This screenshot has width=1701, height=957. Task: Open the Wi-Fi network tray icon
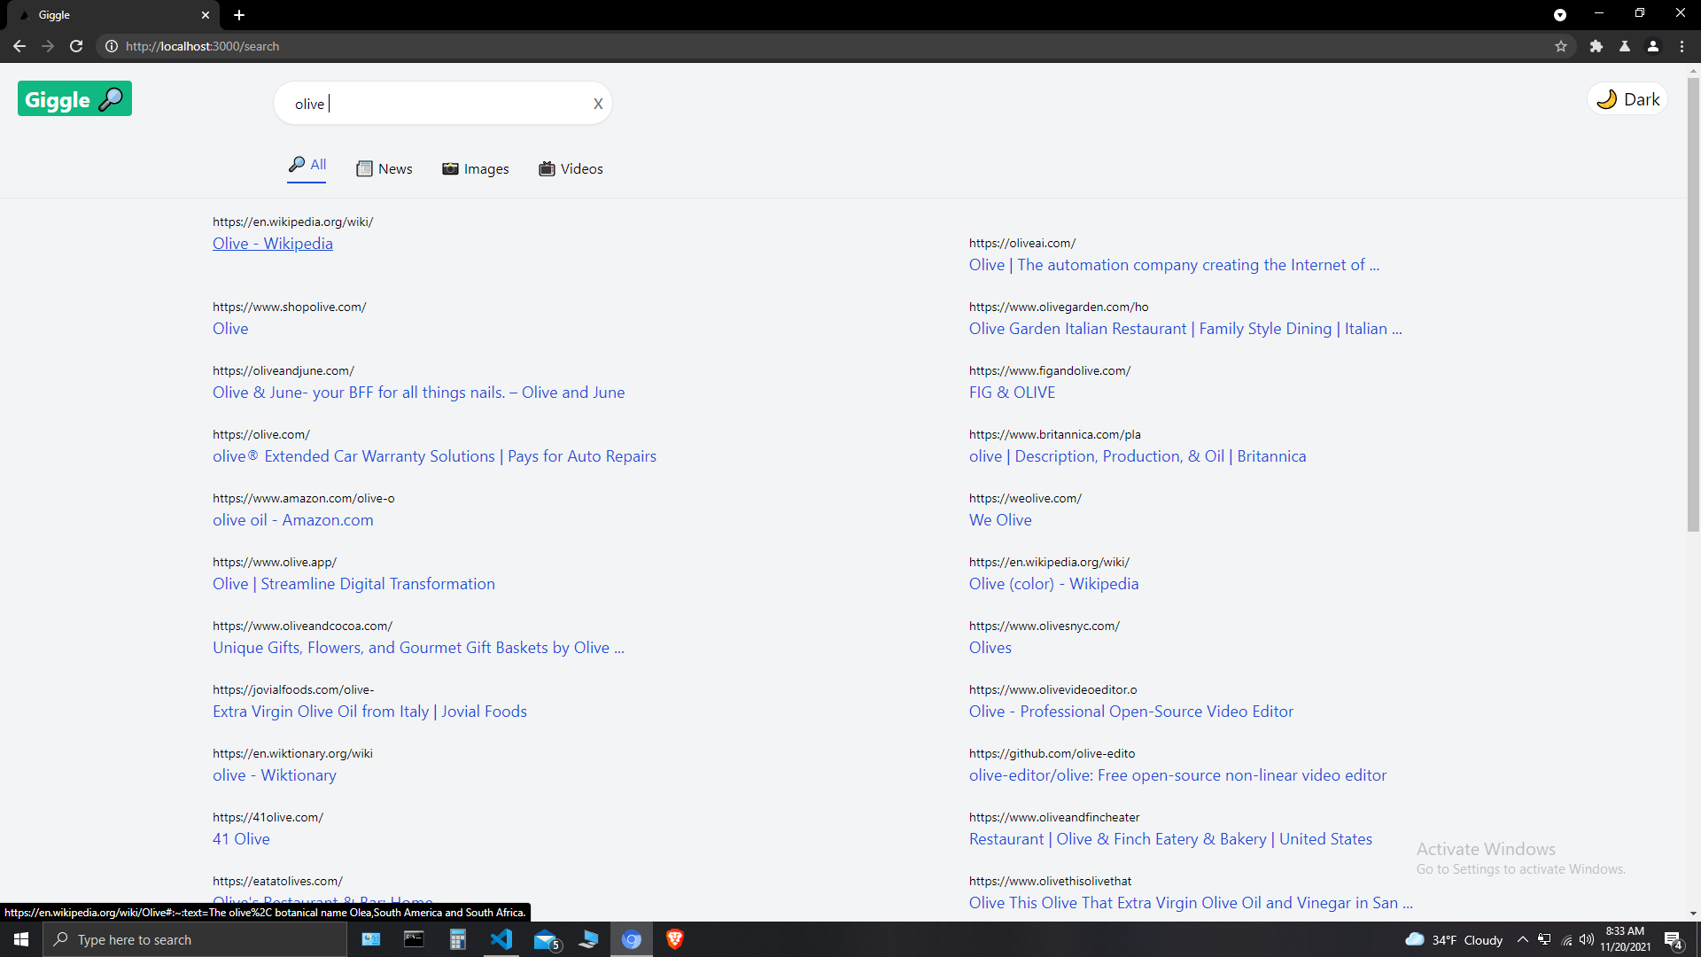click(x=1566, y=939)
